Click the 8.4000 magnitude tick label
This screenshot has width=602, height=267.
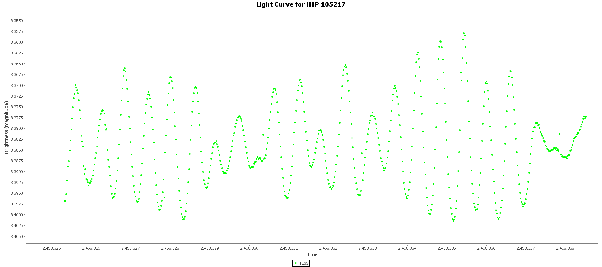point(17,215)
